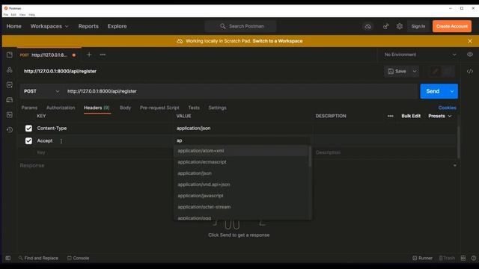Viewport: 479px width, 269px height.
Task: Open the code snippet icon
Action: click(470, 71)
